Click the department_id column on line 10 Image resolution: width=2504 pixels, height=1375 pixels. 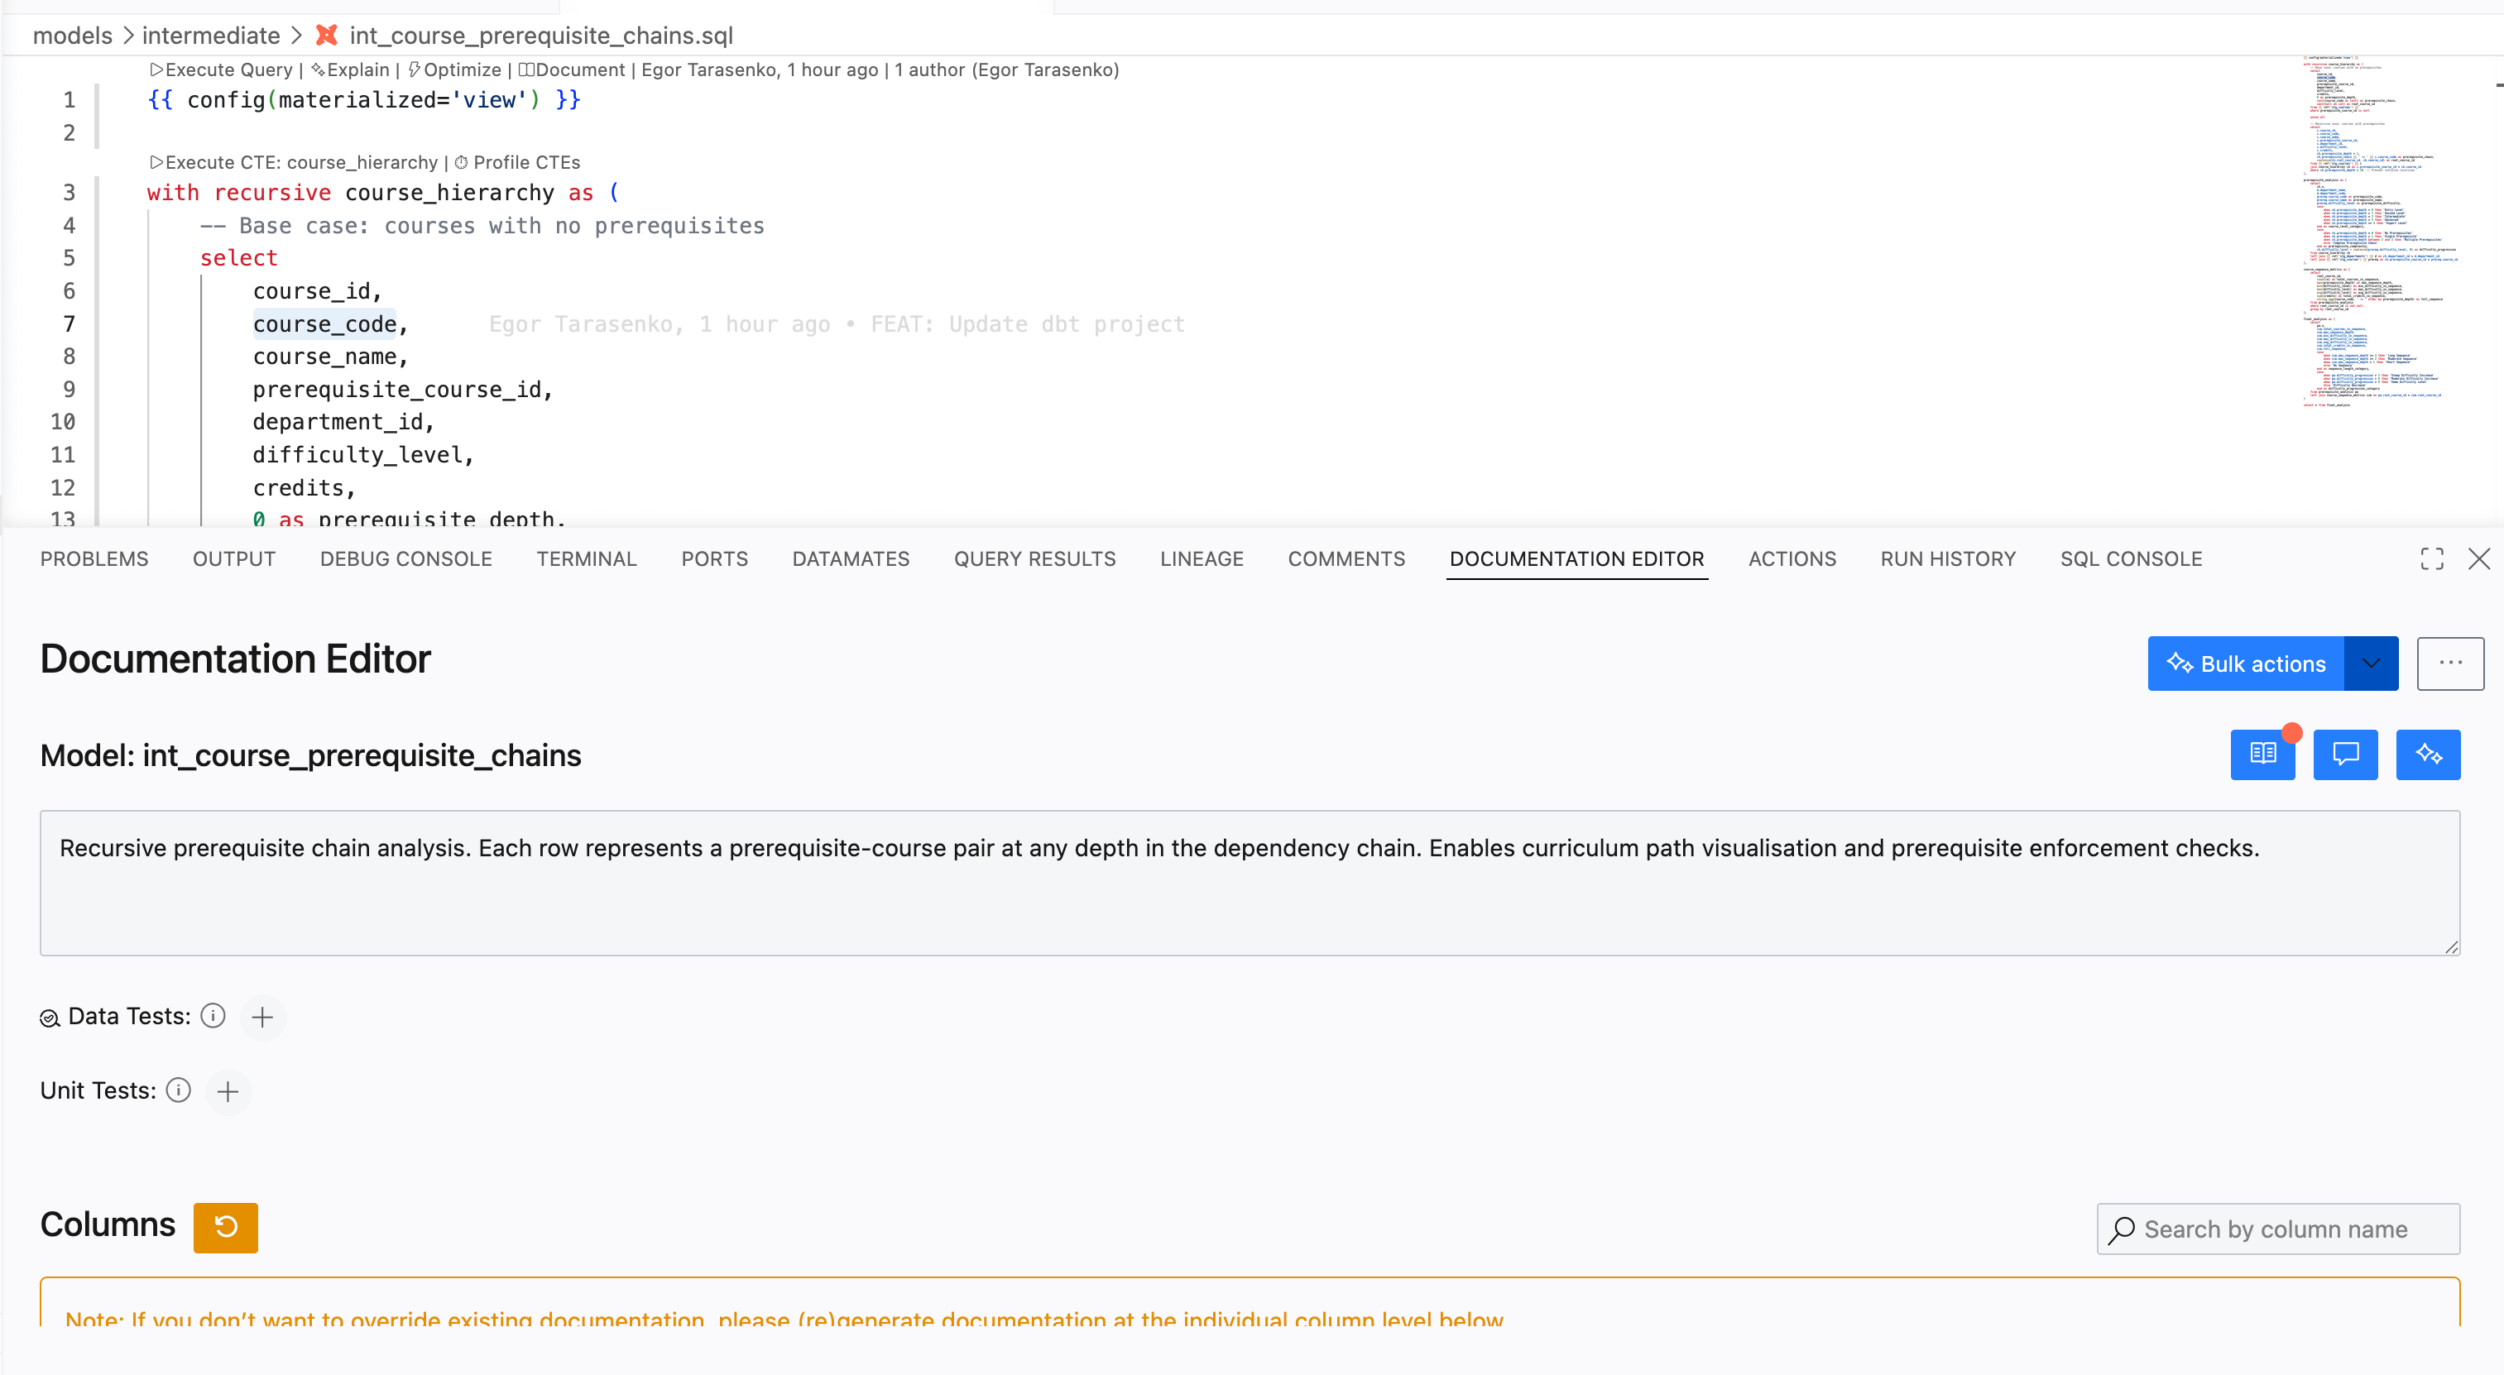pyautogui.click(x=338, y=422)
